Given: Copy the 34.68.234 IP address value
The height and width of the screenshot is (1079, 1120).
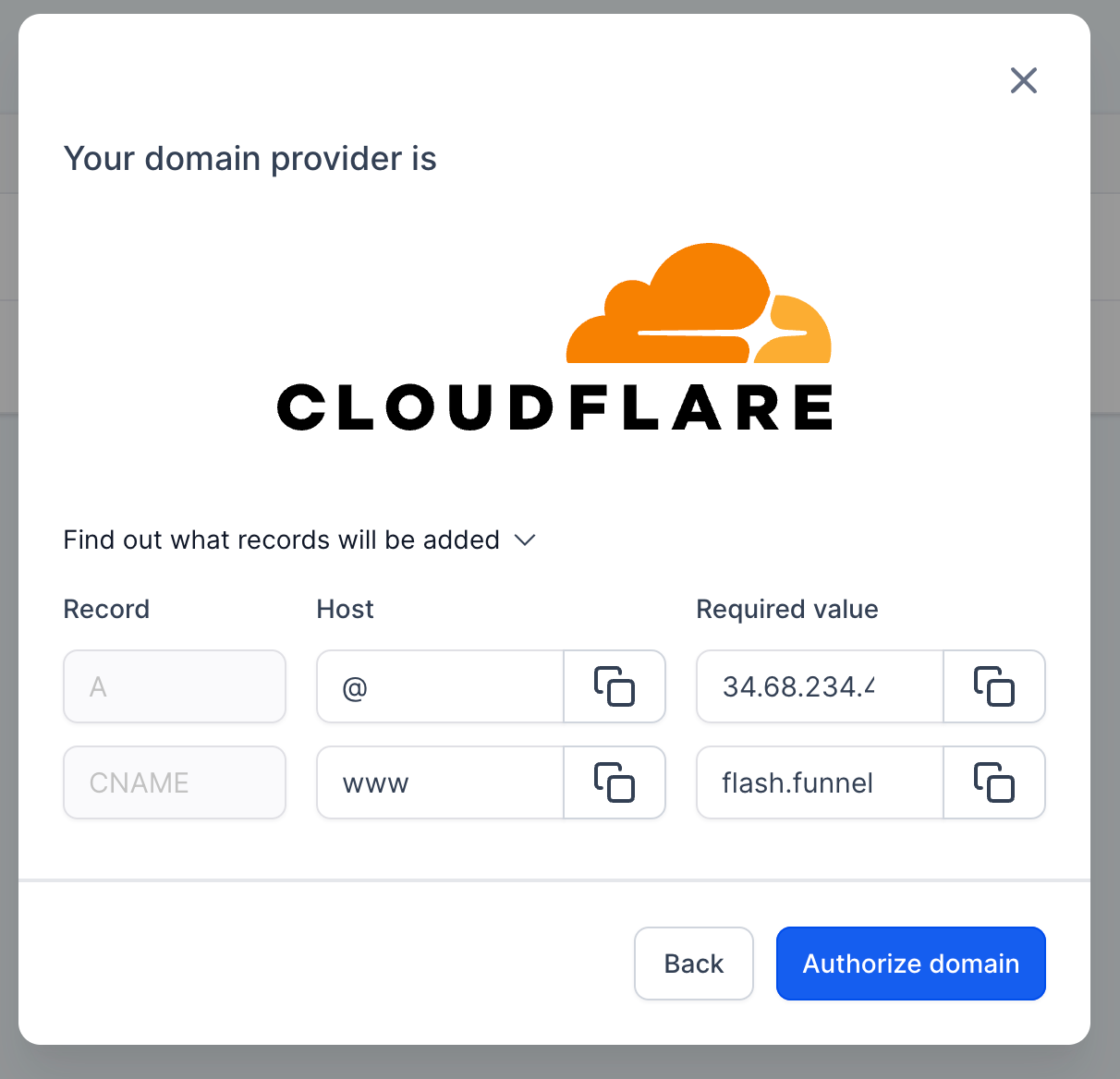Looking at the screenshot, I should (x=994, y=686).
